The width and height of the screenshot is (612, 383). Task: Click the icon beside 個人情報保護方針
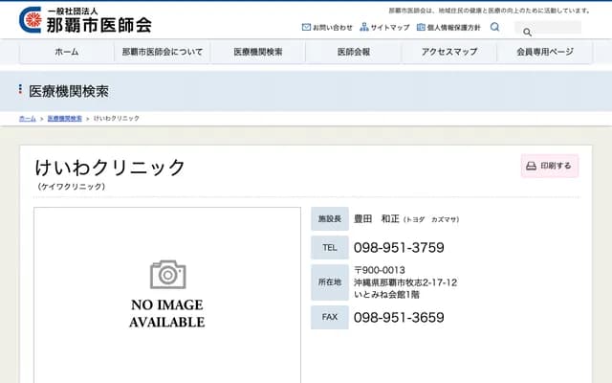(421, 28)
